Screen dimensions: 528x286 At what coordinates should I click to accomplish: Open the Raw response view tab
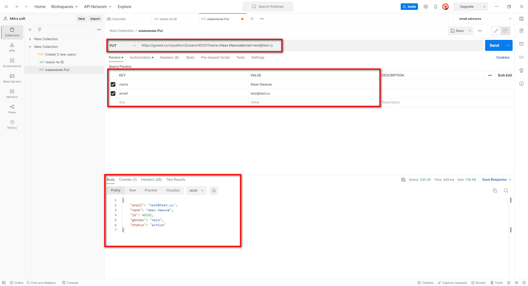tap(133, 190)
